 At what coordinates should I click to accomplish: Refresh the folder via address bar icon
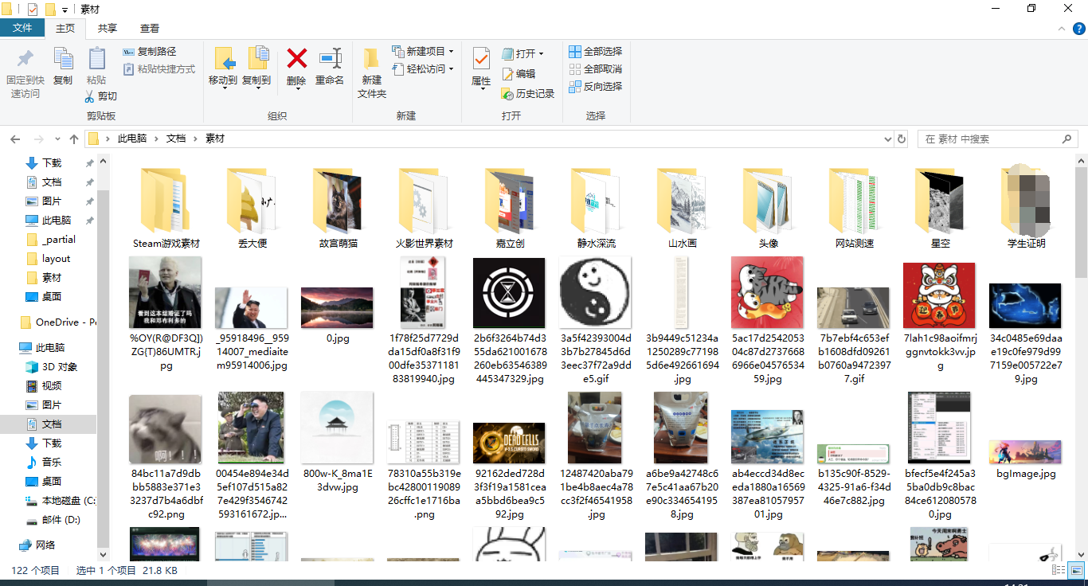tap(902, 139)
